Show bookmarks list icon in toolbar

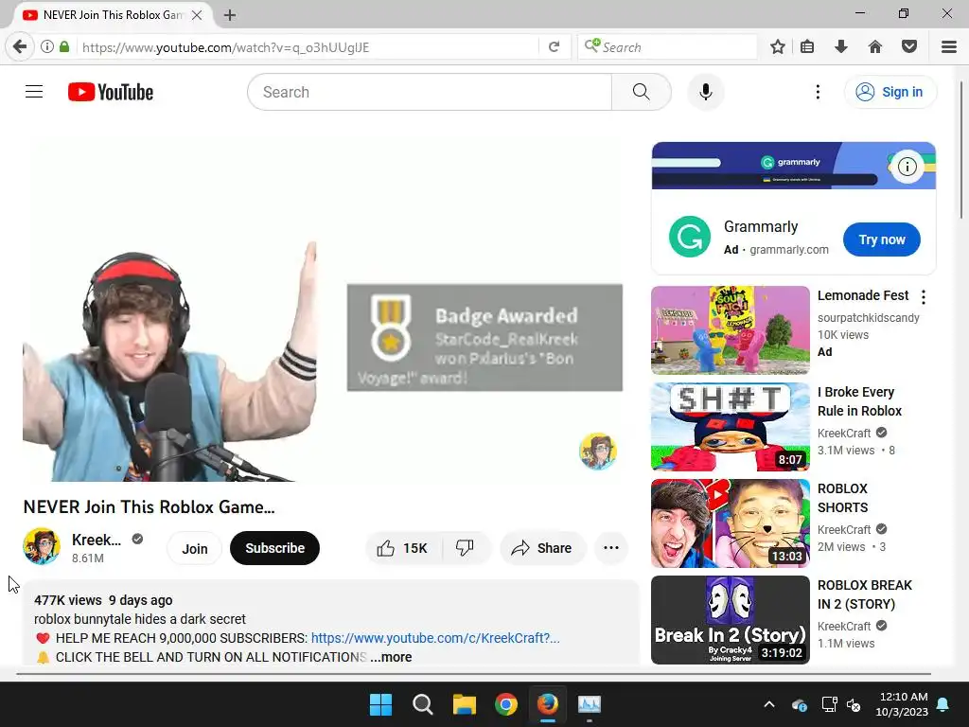[807, 47]
